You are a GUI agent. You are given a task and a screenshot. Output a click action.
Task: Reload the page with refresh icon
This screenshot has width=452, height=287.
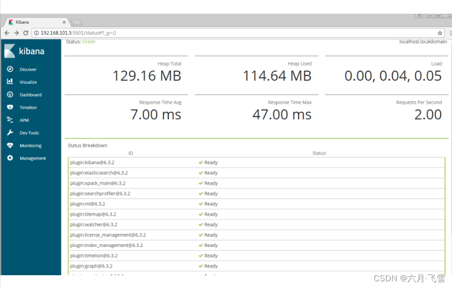click(x=25, y=33)
